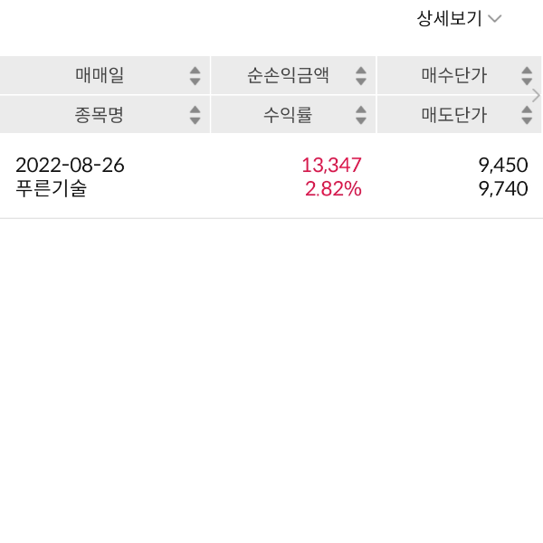Image resolution: width=543 pixels, height=543 pixels.
Task: Select the 2022-08-26 trade date
Action: click(x=71, y=166)
